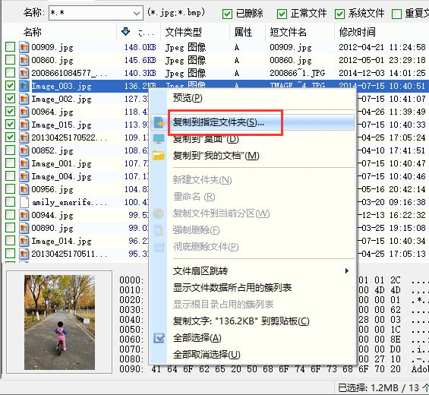Check the box for 00860.jpg

pos(10,60)
